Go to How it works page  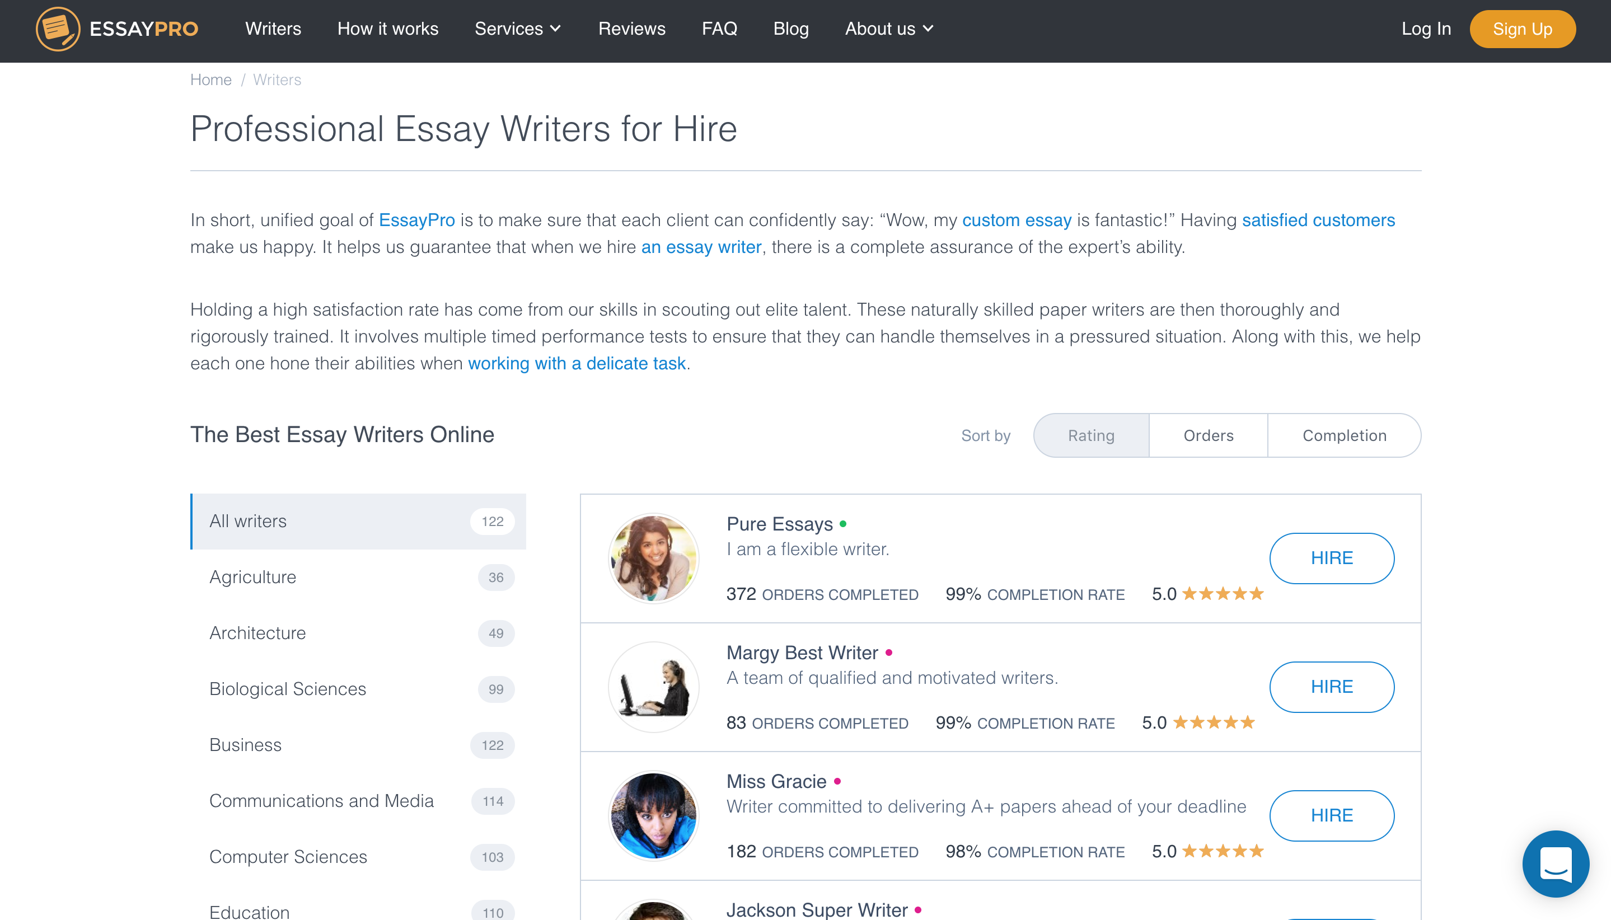pos(387,29)
